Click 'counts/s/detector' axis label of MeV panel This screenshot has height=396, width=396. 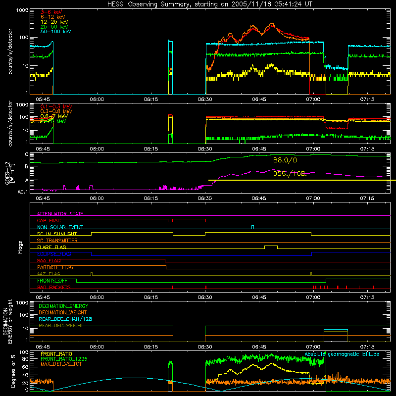point(10,124)
